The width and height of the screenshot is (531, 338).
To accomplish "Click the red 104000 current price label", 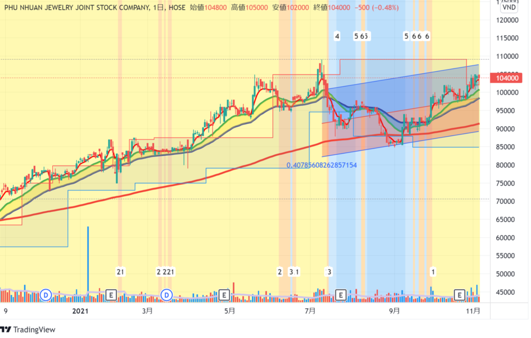I will [x=507, y=78].
